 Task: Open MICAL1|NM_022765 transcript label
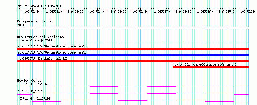31,91
